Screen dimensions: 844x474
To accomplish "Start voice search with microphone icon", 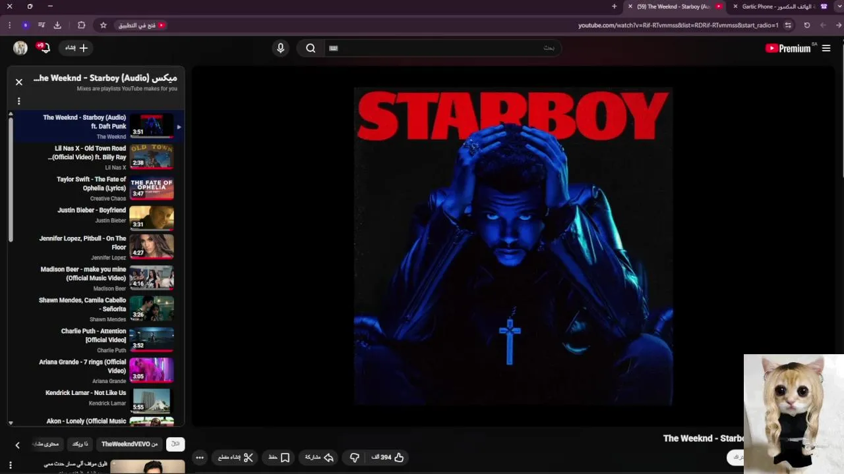I will click(280, 48).
